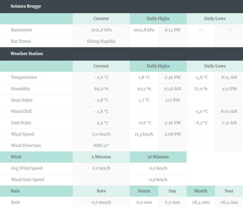
Task: Select the Humidity row label
Action: point(20,89)
